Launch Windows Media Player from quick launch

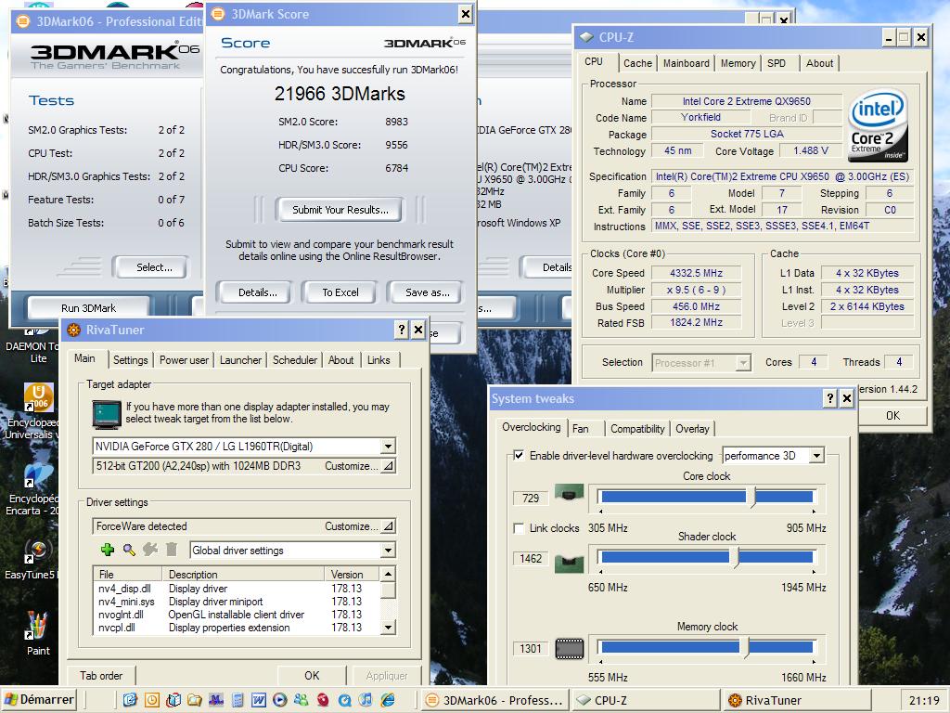tap(280, 700)
